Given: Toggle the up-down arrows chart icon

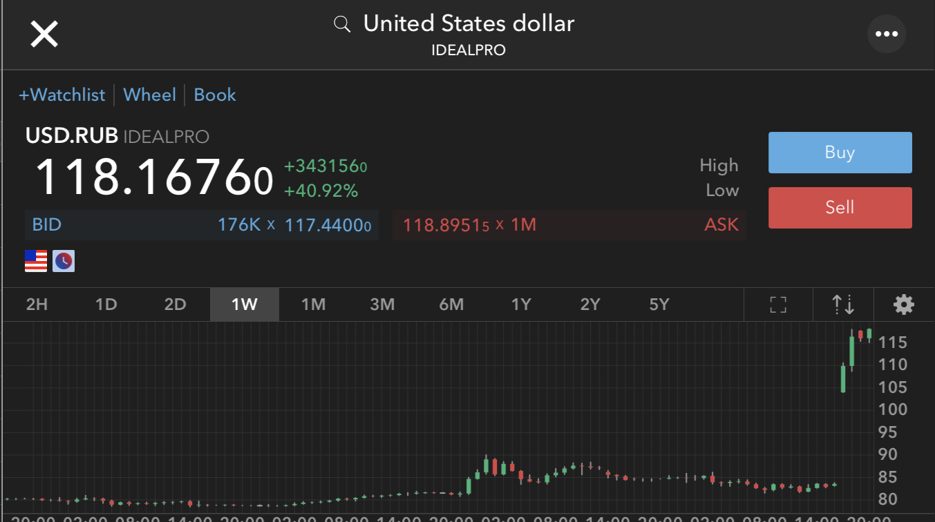Looking at the screenshot, I should coord(843,304).
